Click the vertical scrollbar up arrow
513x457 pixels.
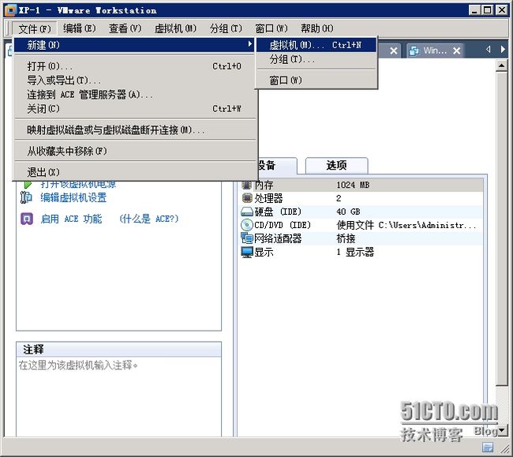pos(501,66)
